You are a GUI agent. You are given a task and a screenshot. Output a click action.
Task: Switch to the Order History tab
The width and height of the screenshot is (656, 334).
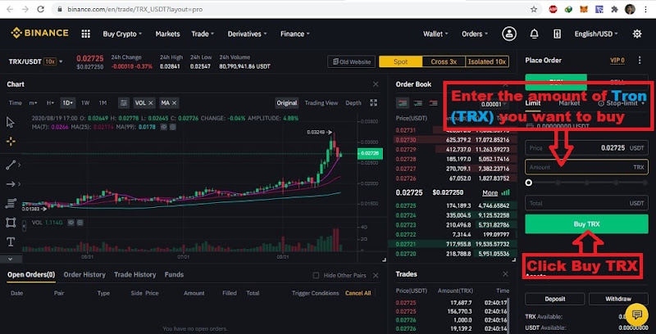coord(84,275)
